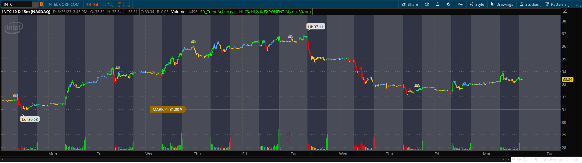Screen dimensions: 582x163
Task: Open the Drawing set: Default selector
Action: pyautogui.click(x=560, y=160)
